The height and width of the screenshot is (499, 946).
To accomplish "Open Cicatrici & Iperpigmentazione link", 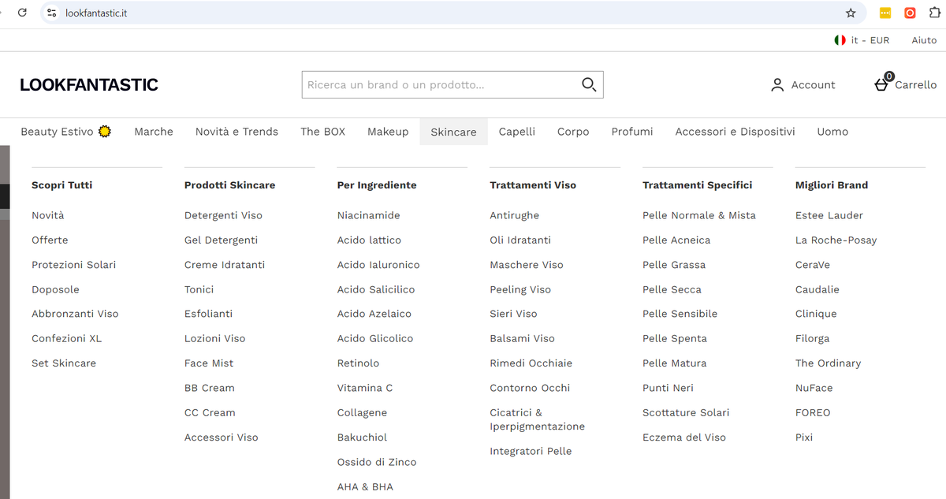I will (538, 419).
